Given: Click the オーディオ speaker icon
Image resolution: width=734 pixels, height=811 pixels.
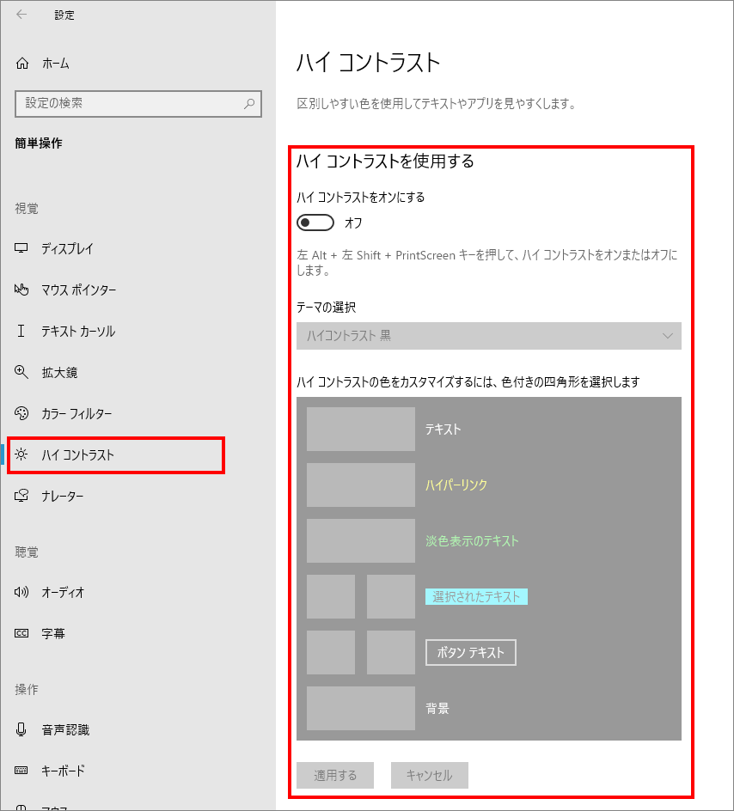Looking at the screenshot, I should [x=21, y=592].
